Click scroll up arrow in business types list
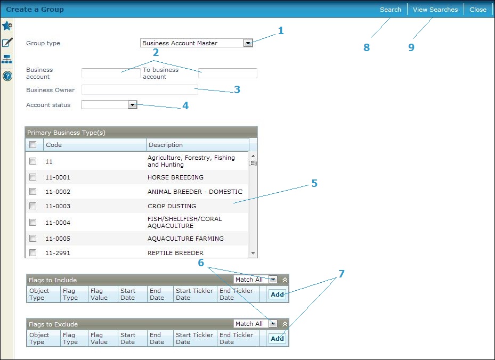This screenshot has width=495, height=360. pyautogui.click(x=253, y=156)
